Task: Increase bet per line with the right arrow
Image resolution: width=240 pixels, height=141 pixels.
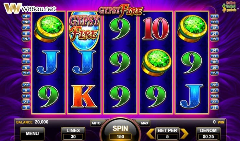Action: (x=184, y=134)
